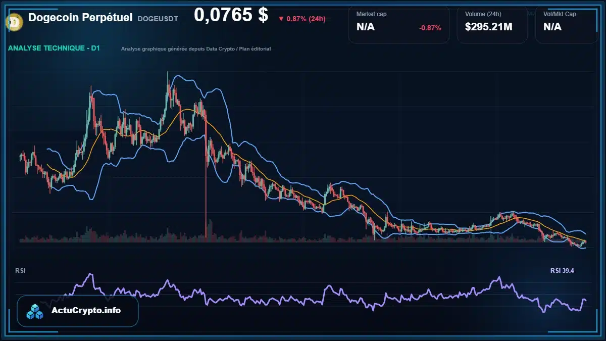This screenshot has height=341, width=606.
Task: Click the -0.87% value in Market cap card
Action: click(x=430, y=28)
